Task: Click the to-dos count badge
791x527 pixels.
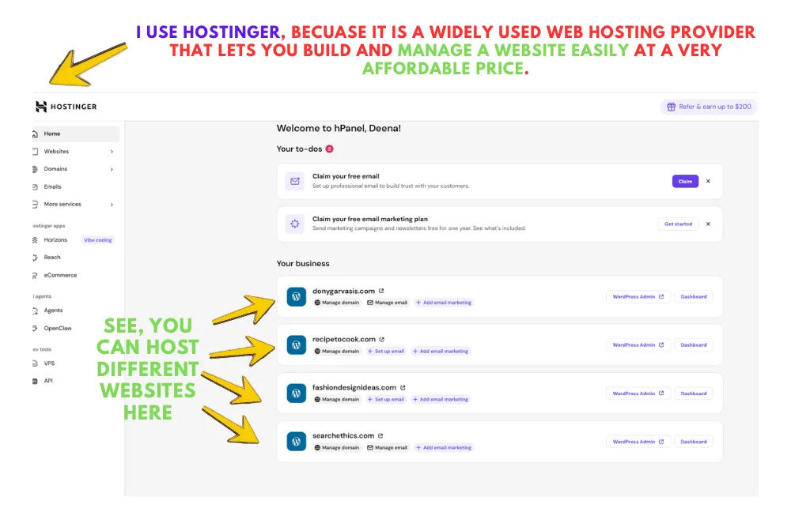Action: 329,149
